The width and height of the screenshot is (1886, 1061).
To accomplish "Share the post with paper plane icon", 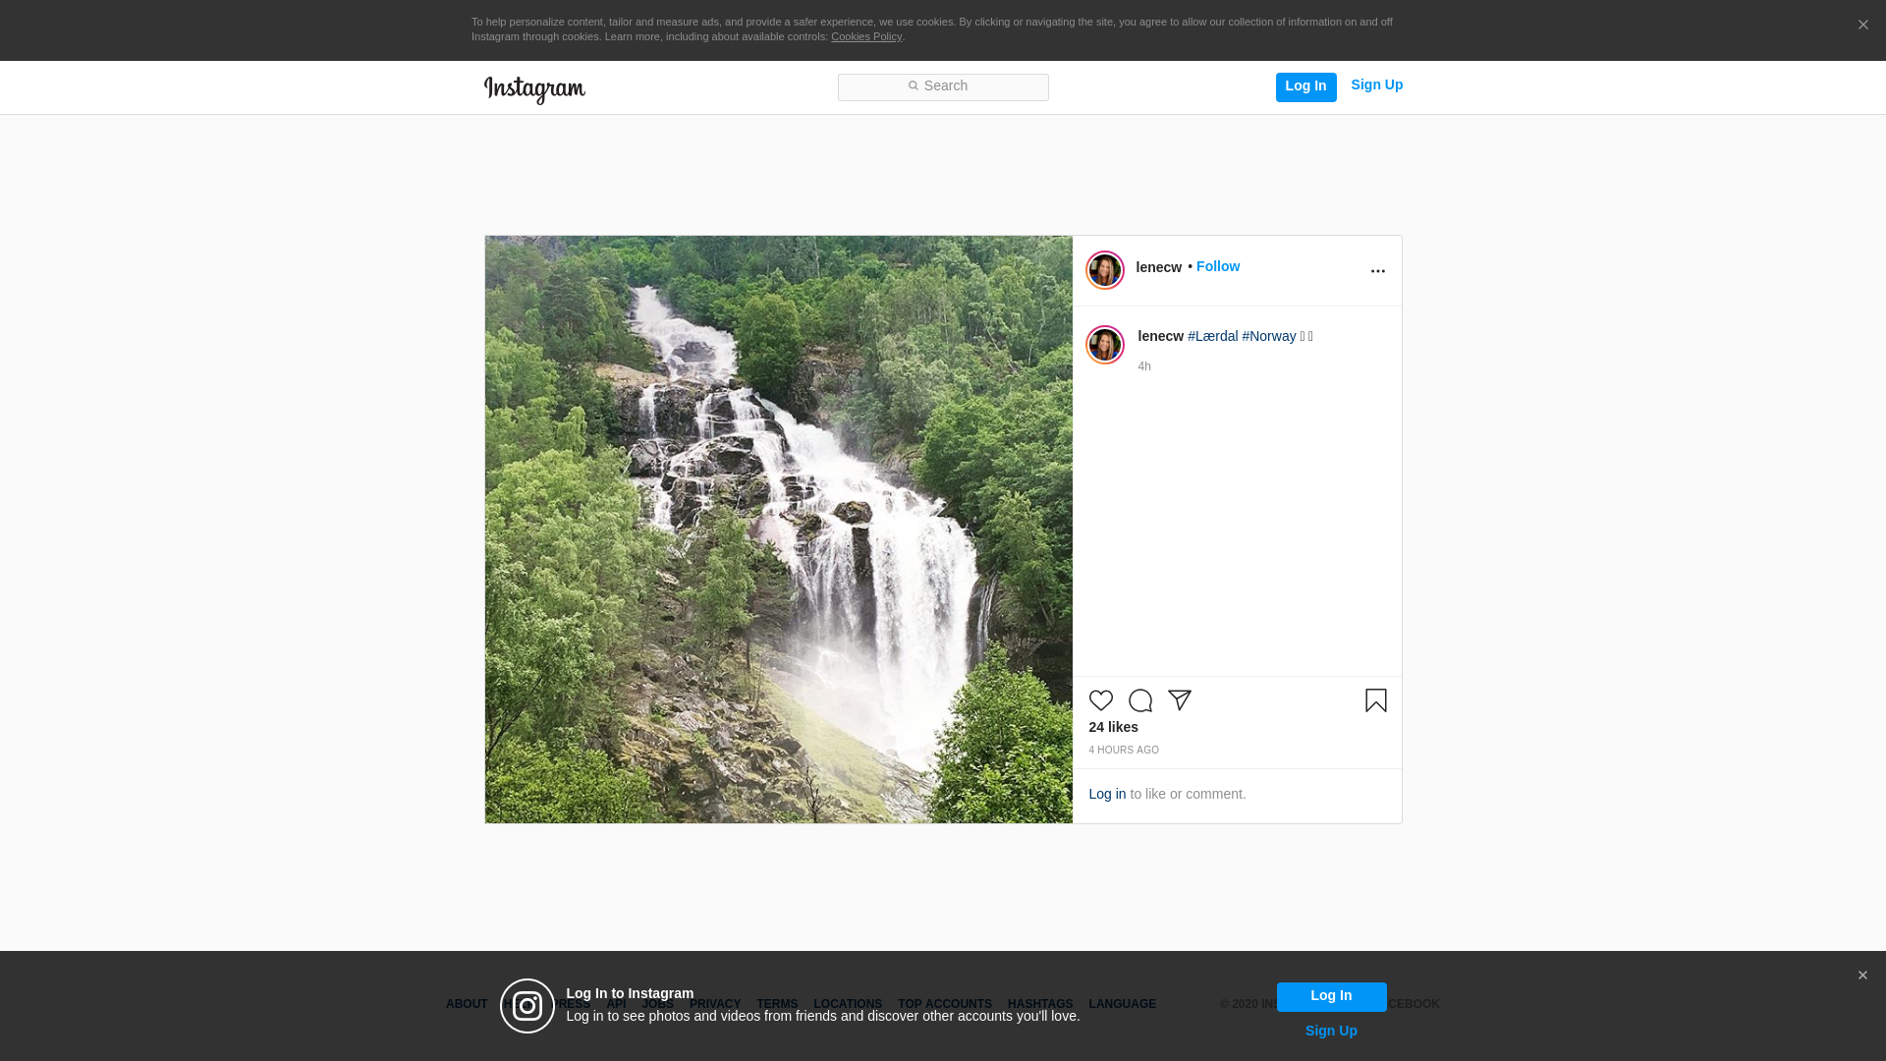I will [x=1180, y=700].
